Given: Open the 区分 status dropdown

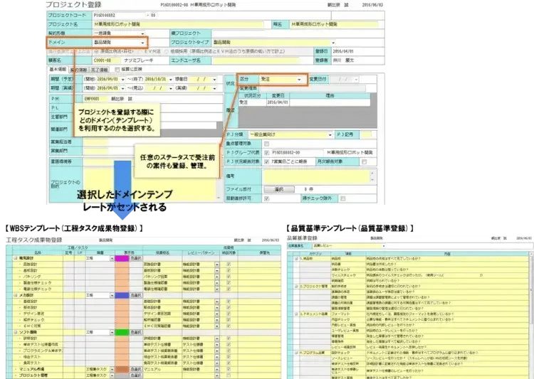Looking at the screenshot, I should click(300, 80).
